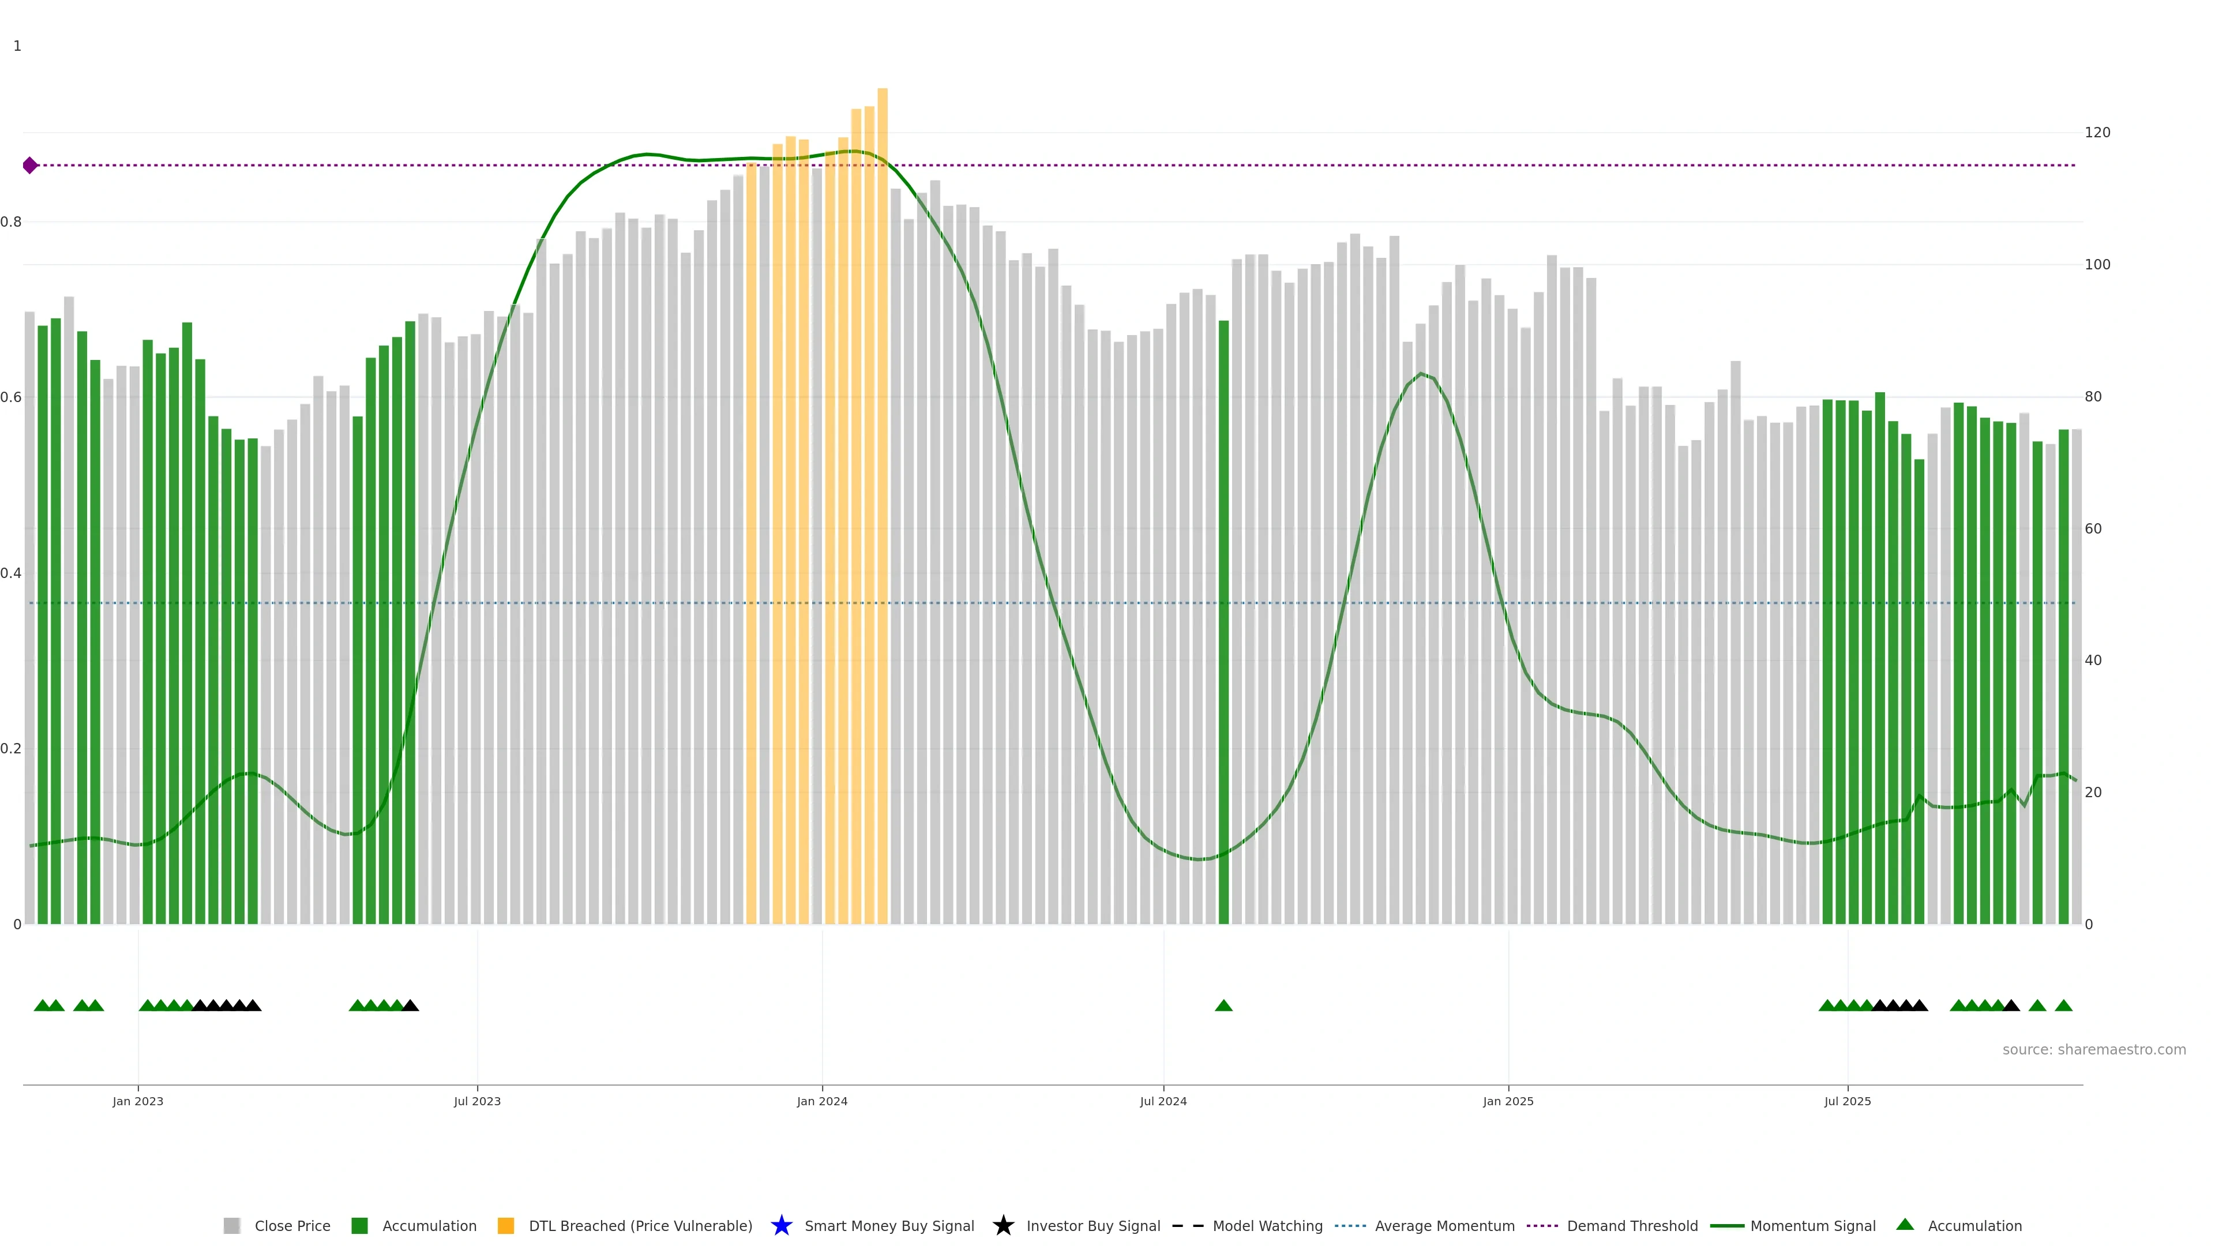2215x1246 pixels.
Task: Click the green Accumulation square legend entry
Action: click(361, 1225)
